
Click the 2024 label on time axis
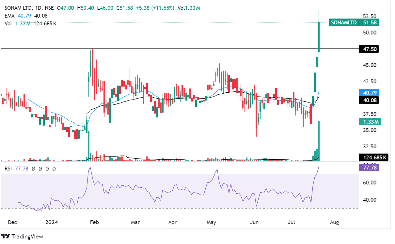pyautogui.click(x=51, y=223)
